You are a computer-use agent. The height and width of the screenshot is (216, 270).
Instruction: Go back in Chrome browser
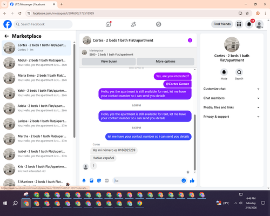(5, 13)
